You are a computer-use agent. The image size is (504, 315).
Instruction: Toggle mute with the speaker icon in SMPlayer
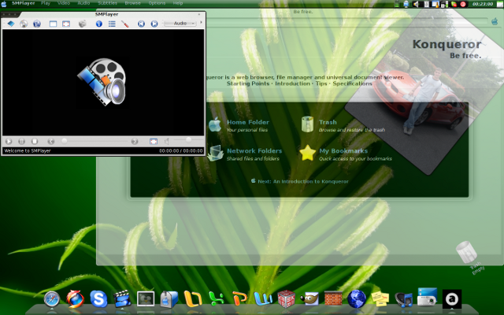[x=166, y=141]
